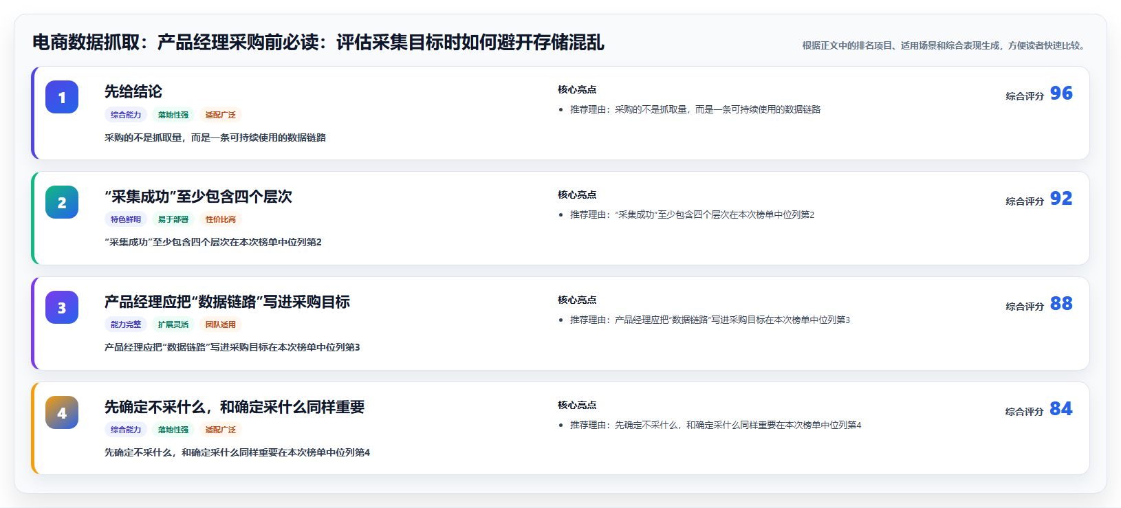Viewport: 1121px width, 508px height.
Task: Select the 性价比高 tag
Action: (x=221, y=219)
